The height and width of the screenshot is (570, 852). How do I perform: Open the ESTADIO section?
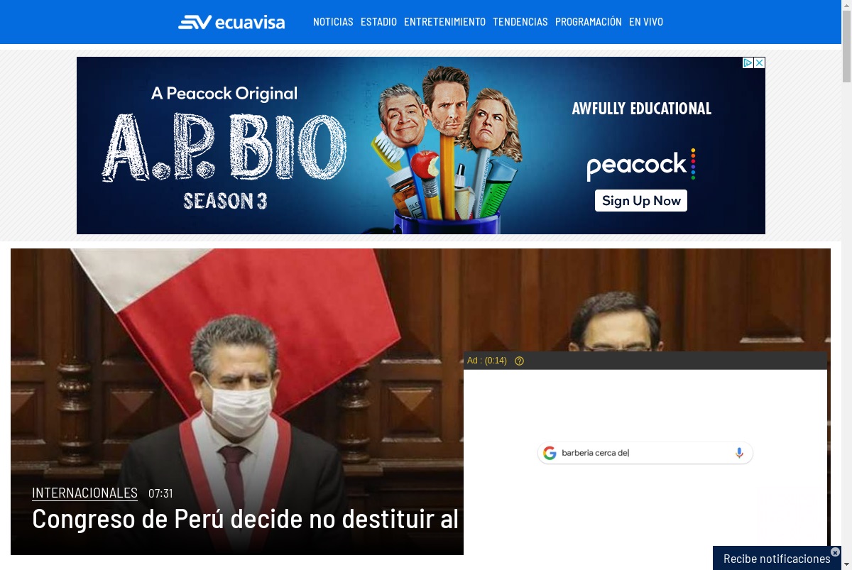pyautogui.click(x=378, y=22)
